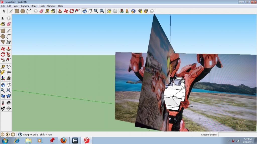
Task: Select the Axes tool
Action: (x=3, y=78)
